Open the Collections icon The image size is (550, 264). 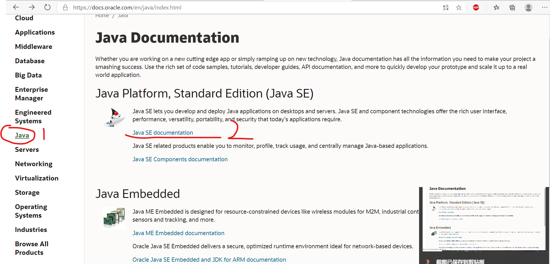512,7
